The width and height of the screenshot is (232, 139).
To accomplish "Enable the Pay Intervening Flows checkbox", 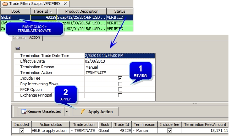I will pos(120,84).
